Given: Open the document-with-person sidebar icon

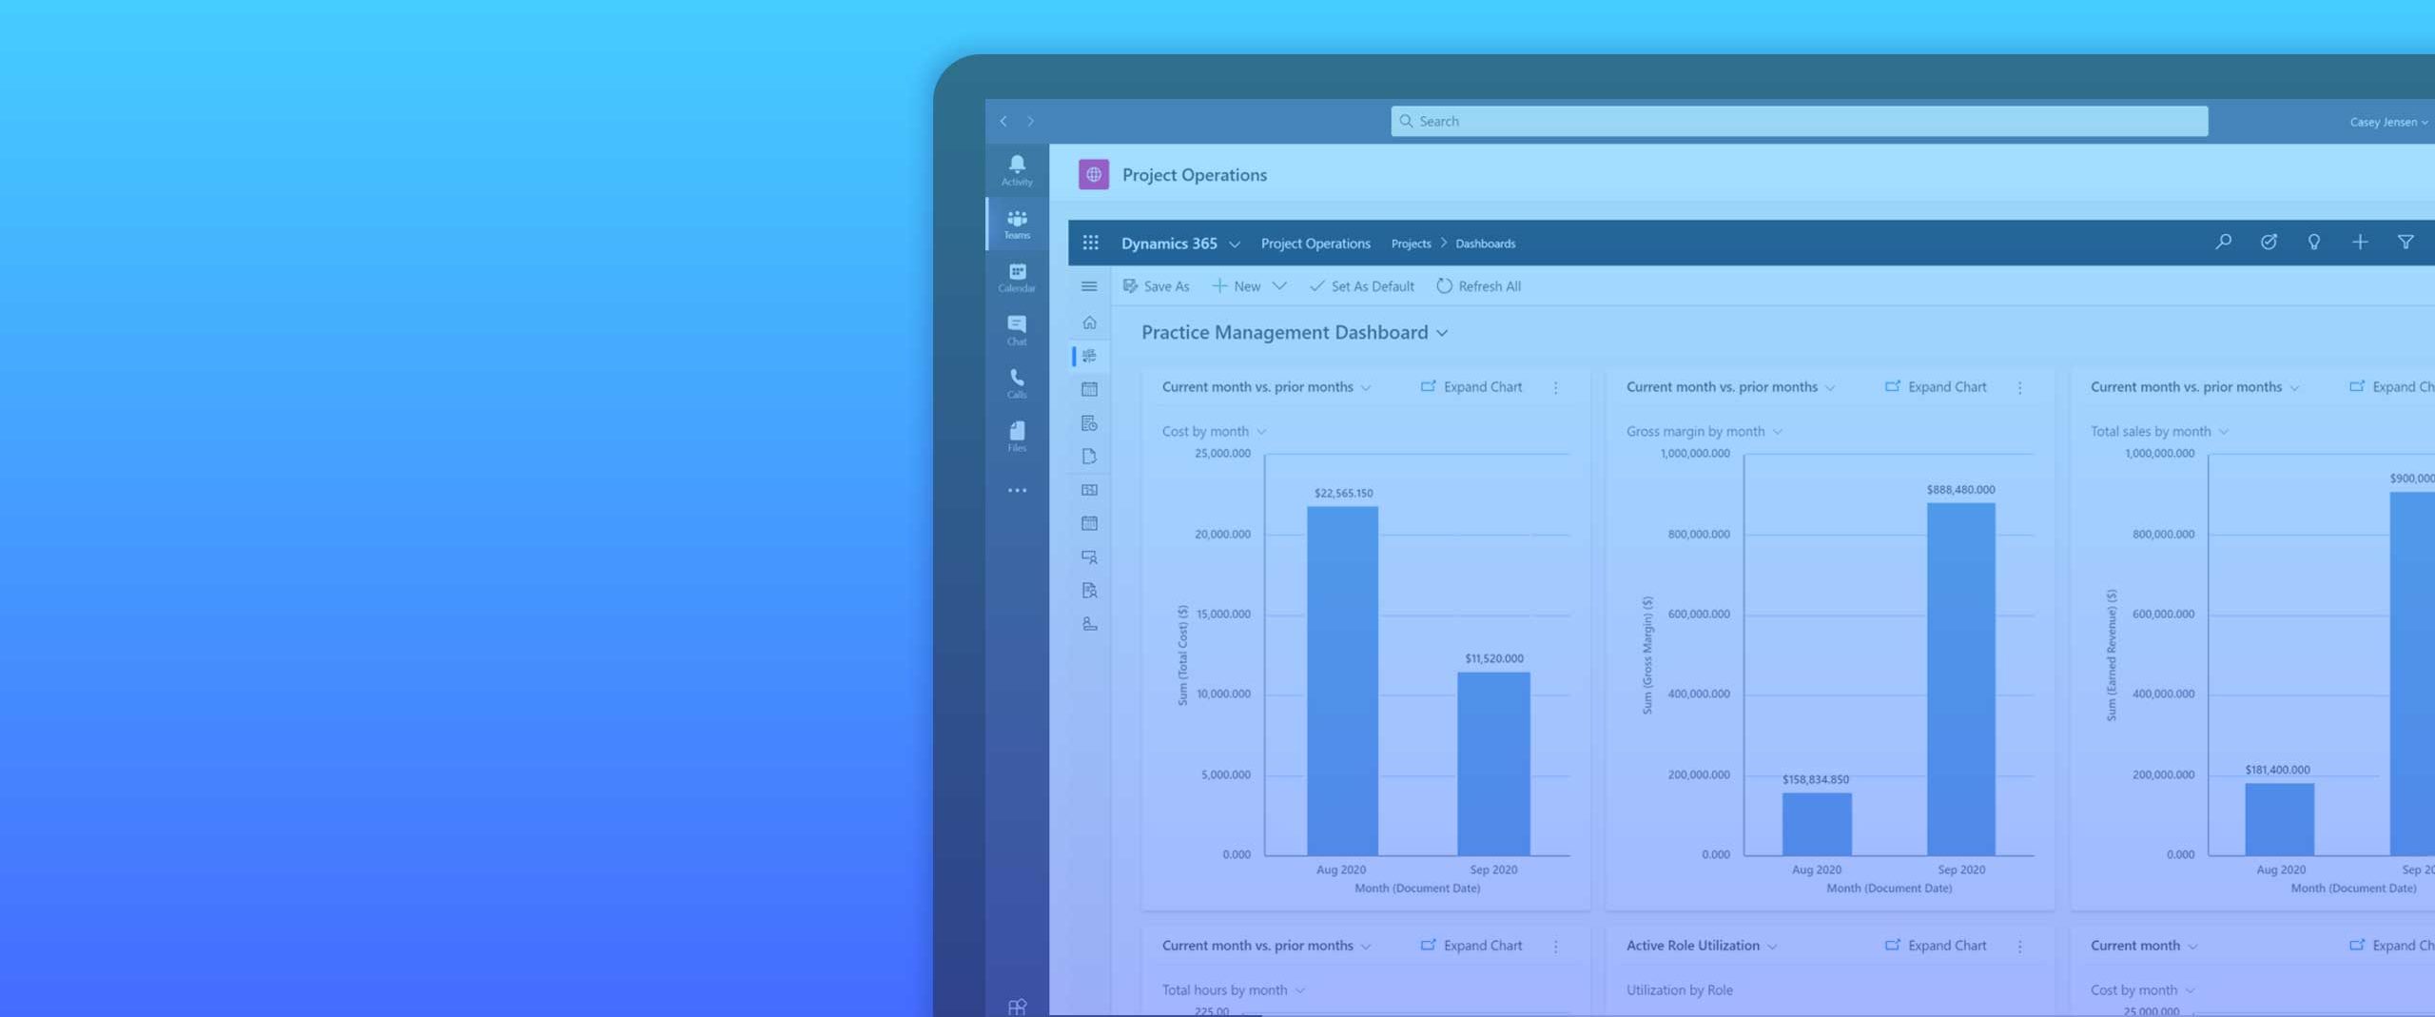Looking at the screenshot, I should pyautogui.click(x=1089, y=591).
